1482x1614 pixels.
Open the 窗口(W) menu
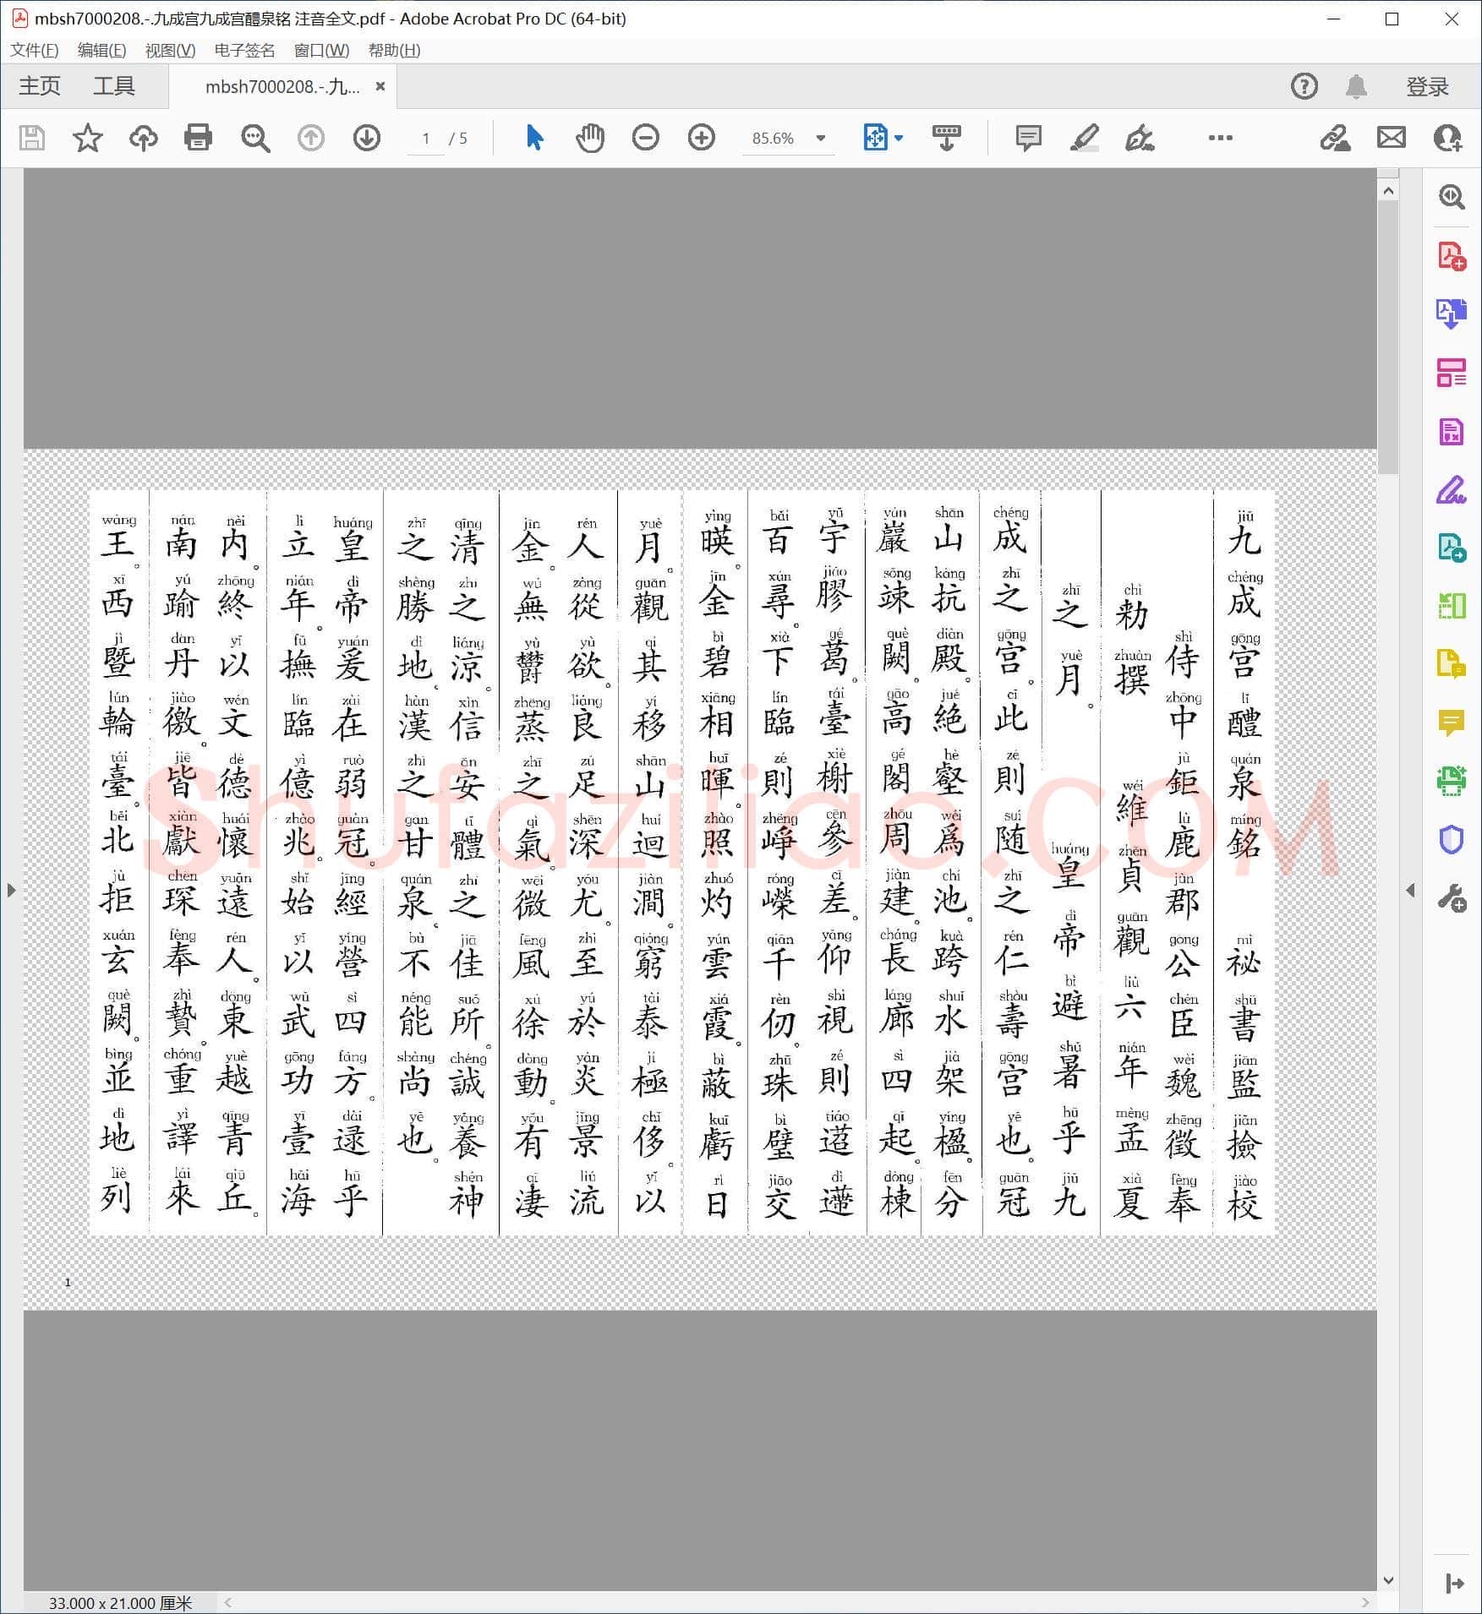click(x=321, y=51)
